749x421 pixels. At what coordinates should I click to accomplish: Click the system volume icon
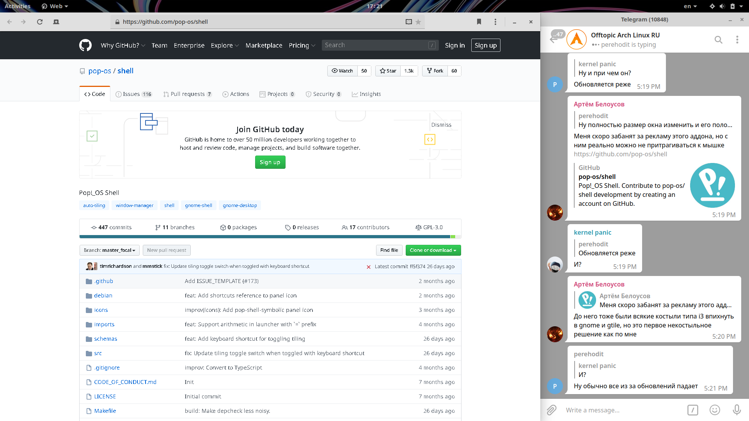(722, 6)
